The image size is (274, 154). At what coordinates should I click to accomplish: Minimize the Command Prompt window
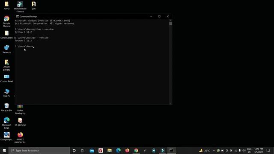click(x=151, y=16)
